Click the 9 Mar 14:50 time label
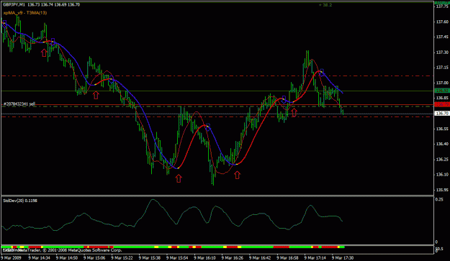 tap(67, 257)
